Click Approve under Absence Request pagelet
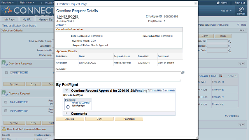The width and height of the screenshot is (249, 140). 14,123
